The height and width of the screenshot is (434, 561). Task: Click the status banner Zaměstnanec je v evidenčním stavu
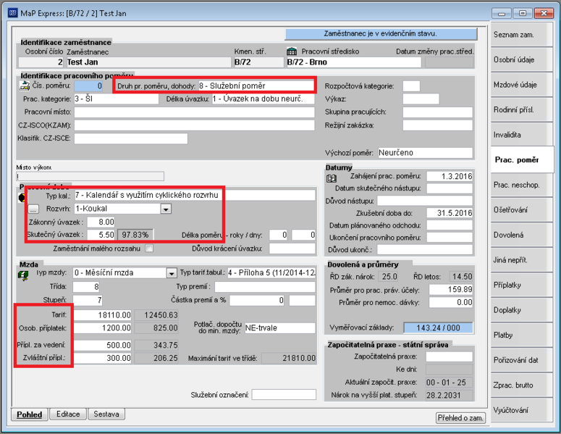(381, 33)
